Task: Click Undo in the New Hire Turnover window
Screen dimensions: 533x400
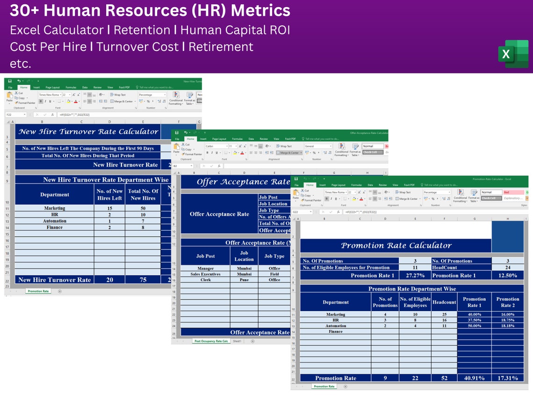Action: (x=19, y=81)
